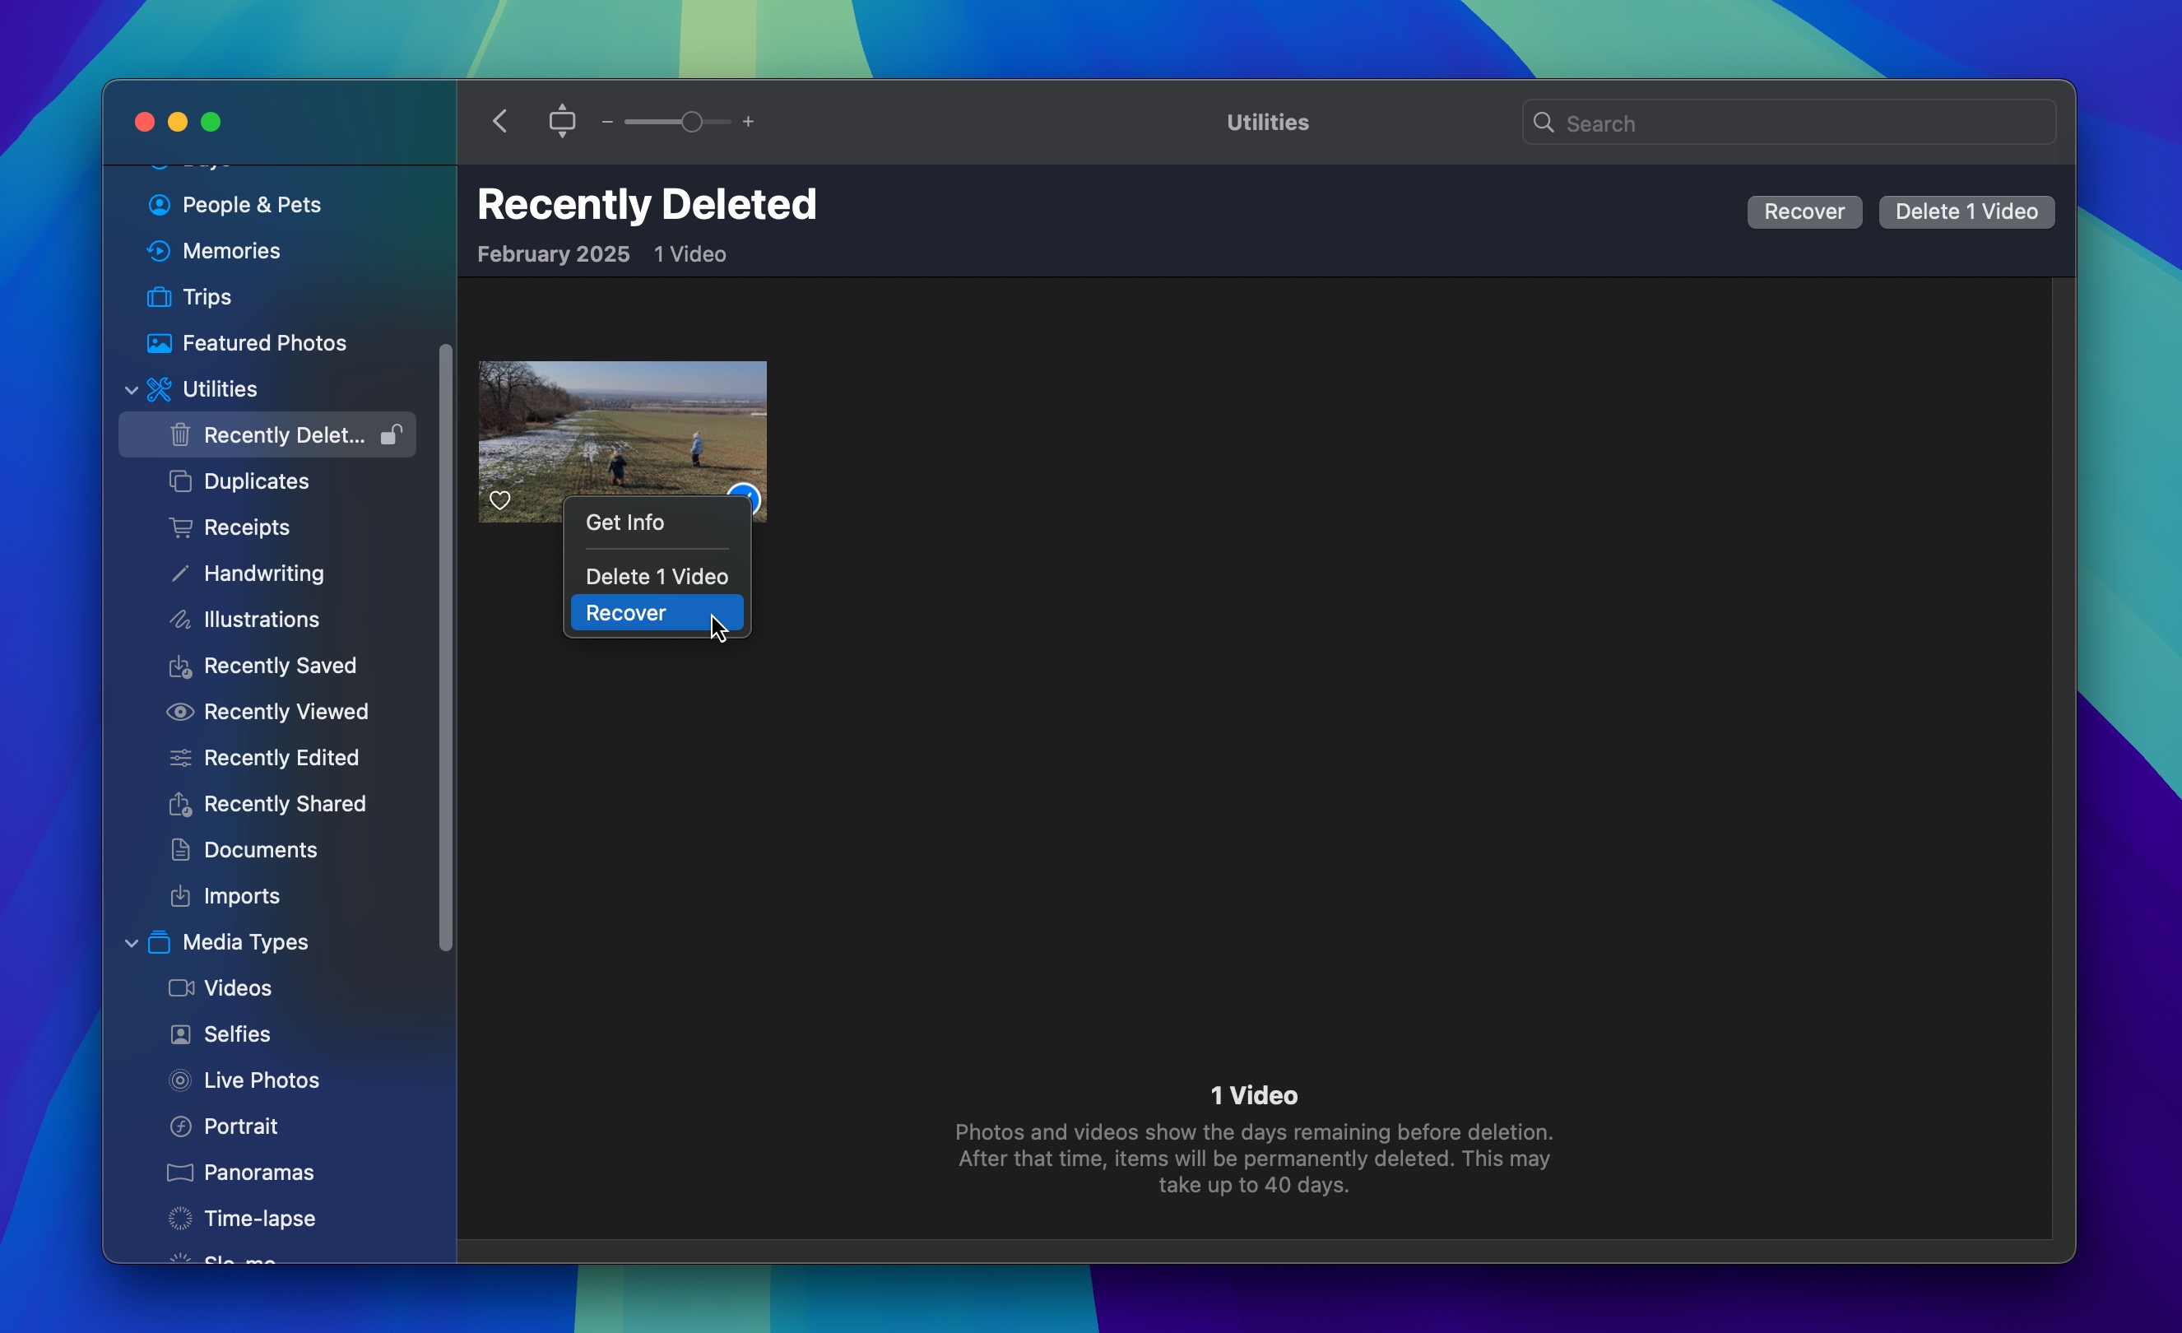The height and width of the screenshot is (1333, 2182).
Task: Click the Media Types folder icon
Action: point(159,941)
